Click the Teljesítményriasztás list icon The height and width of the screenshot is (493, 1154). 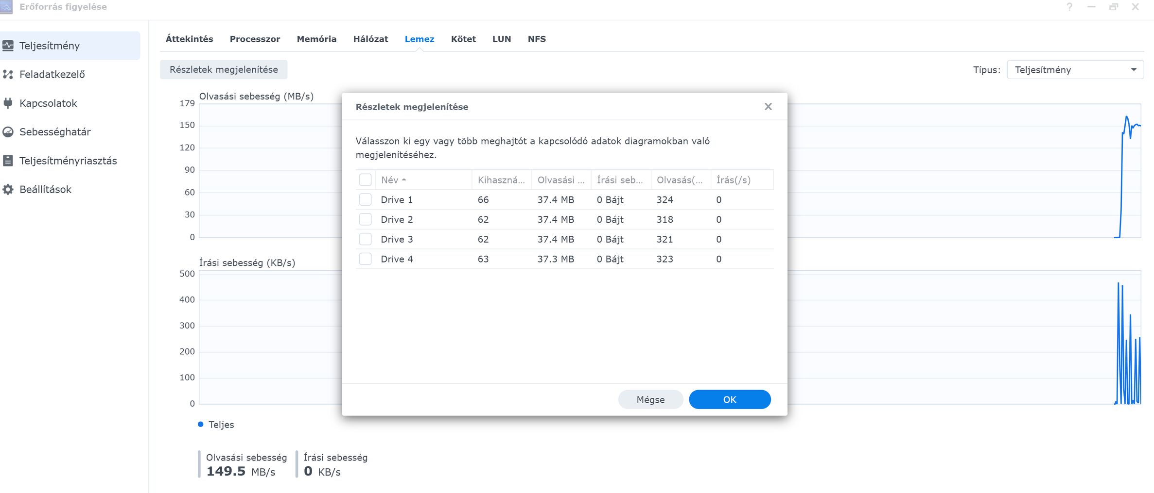coord(8,161)
